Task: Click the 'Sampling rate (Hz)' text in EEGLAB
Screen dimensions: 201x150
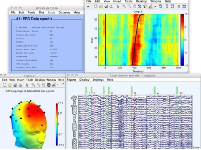Action: [27, 46]
